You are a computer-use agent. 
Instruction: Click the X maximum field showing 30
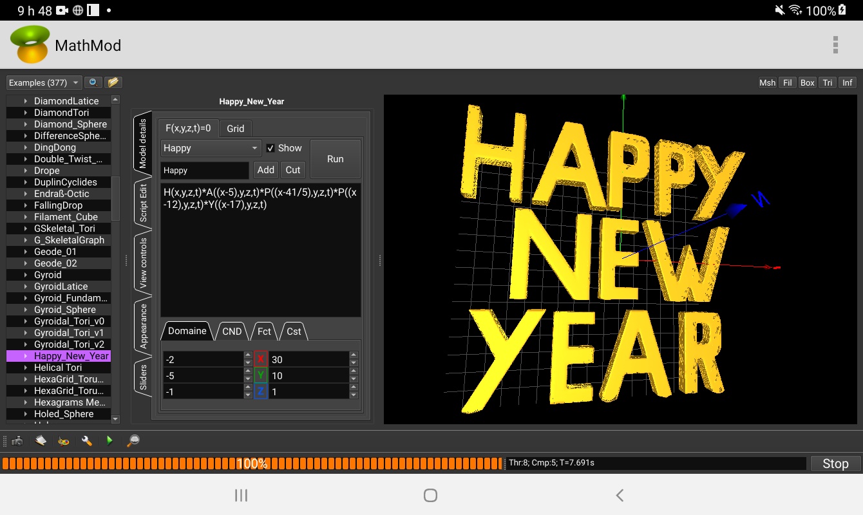pyautogui.click(x=309, y=359)
